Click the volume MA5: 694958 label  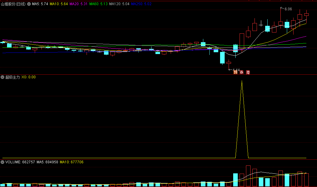[x=47, y=162]
